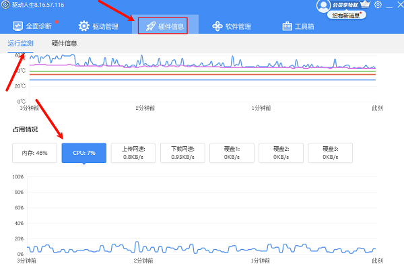Viewport: 404px width, 266px height.
Task: Click the 1分钟前 label under CPU chart
Action: 260,261
